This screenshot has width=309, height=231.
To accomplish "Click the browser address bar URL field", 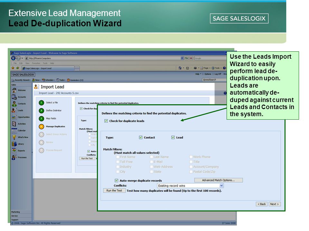I will coord(103,58).
